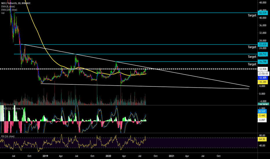Click the 64.50 RSI value tag
Image resolution: width=270 pixels, height=159 pixels.
(262, 139)
